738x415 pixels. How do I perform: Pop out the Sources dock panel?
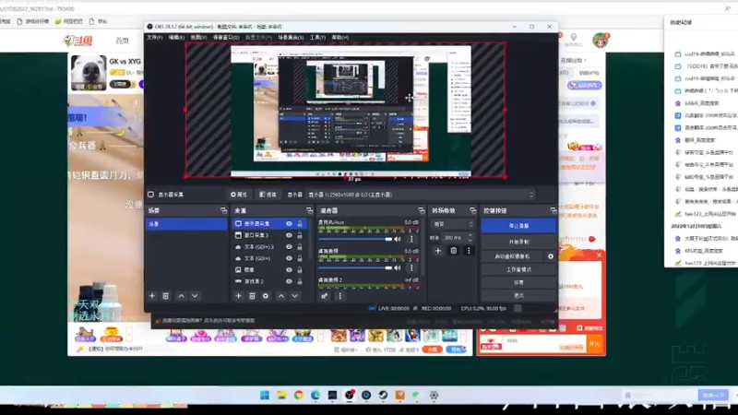(309, 210)
